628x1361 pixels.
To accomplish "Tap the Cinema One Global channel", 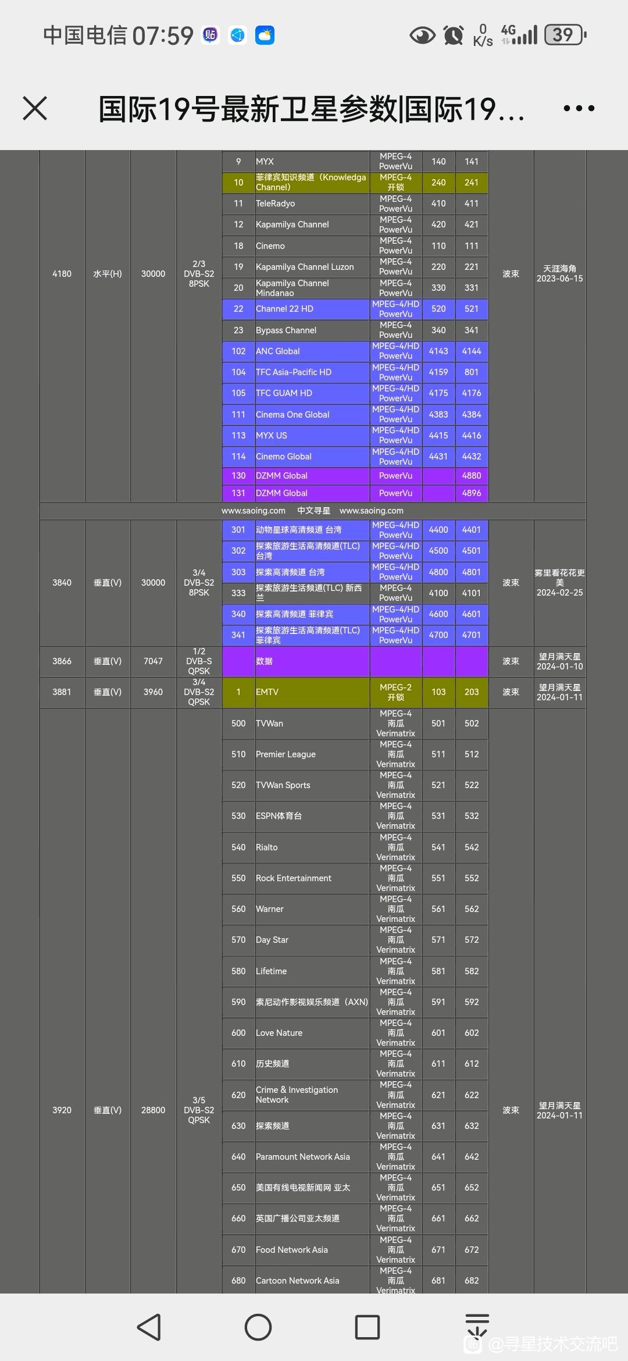I will (292, 415).
